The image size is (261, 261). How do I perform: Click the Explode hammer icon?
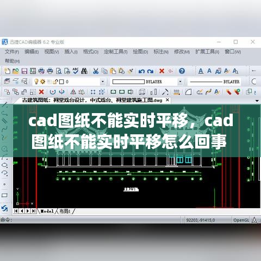165,92
